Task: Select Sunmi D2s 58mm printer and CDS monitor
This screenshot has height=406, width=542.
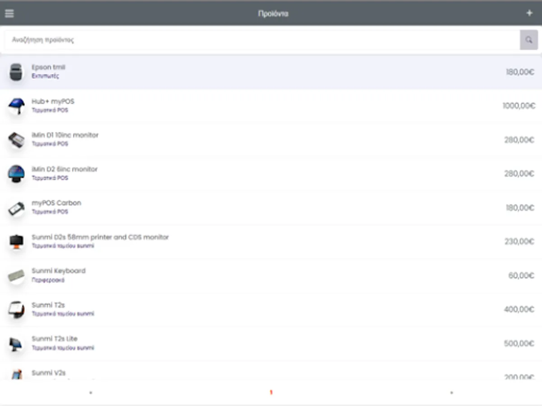Action: 100,237
